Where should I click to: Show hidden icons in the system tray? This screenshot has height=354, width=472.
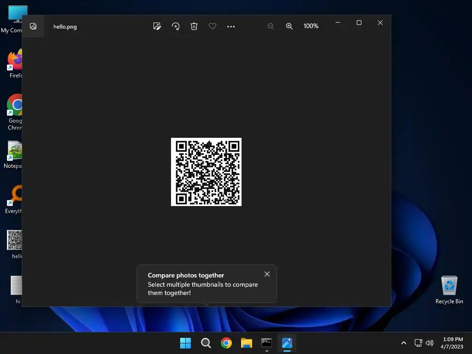404,343
